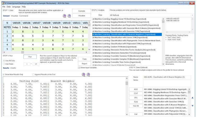Click the VAR108 column header
Image resolution: width=197 pixels, height=119 pixels.
click(47, 23)
